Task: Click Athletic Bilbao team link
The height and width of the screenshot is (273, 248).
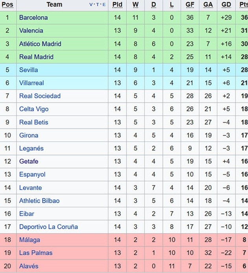Action: coord(39,201)
